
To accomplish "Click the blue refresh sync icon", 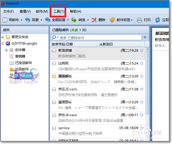I will (158, 20).
